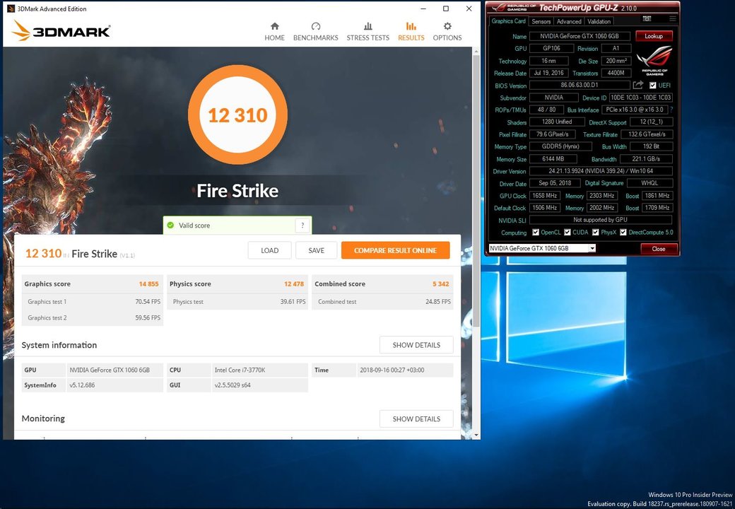Image resolution: width=735 pixels, height=509 pixels.
Task: Click the Combined test row
Action: pyautogui.click(x=383, y=301)
